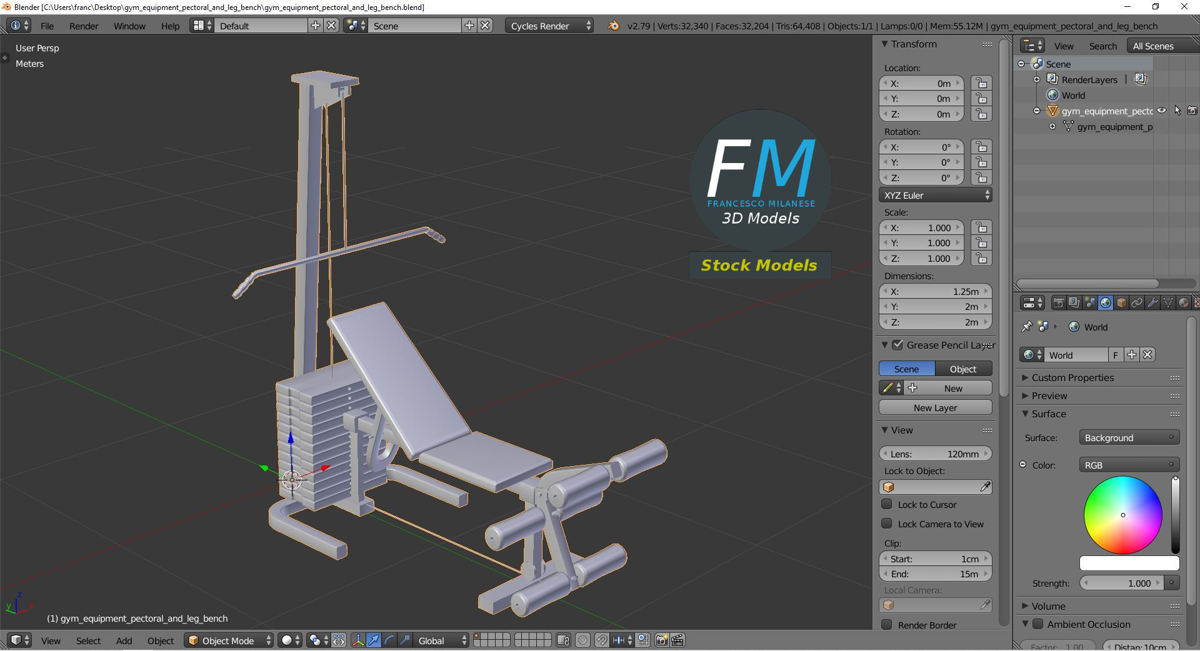Open the Object Mode dropdown

pyautogui.click(x=229, y=640)
